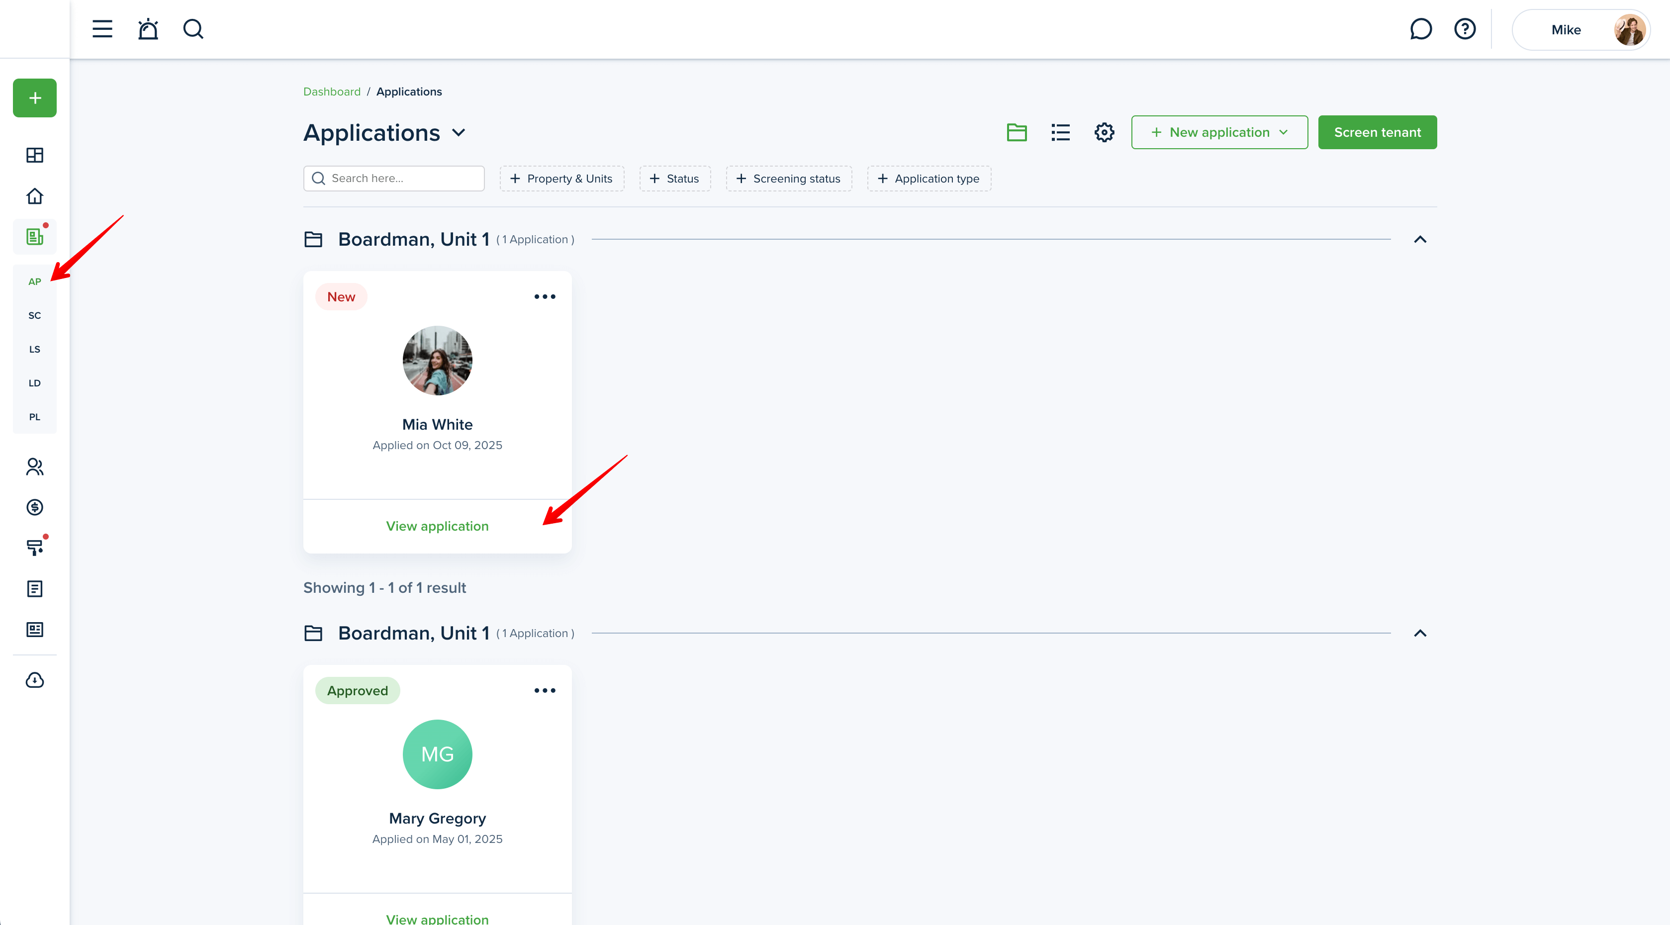Select LS item in sidebar submenu

(35, 349)
